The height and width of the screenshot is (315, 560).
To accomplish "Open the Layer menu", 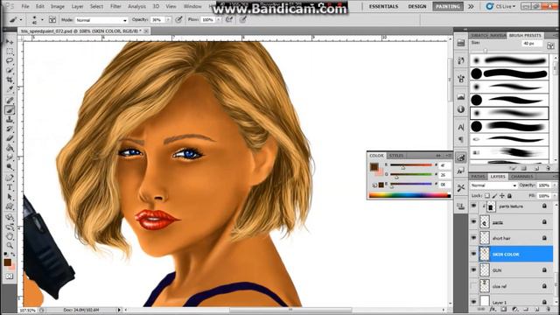I will [77, 6].
